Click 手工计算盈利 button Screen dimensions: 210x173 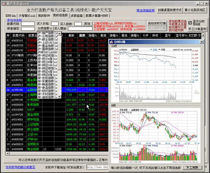click(x=197, y=29)
